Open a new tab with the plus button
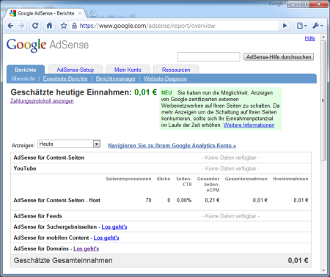Image resolution: width=330 pixels, height=277 pixels. (x=92, y=13)
